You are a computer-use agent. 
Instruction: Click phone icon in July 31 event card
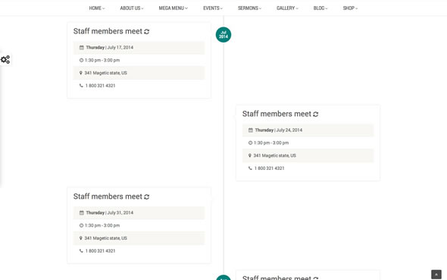tap(81, 251)
